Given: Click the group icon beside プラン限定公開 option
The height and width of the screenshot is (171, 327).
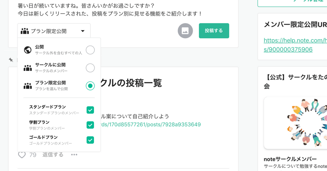Looking at the screenshot, I should (x=27, y=86).
